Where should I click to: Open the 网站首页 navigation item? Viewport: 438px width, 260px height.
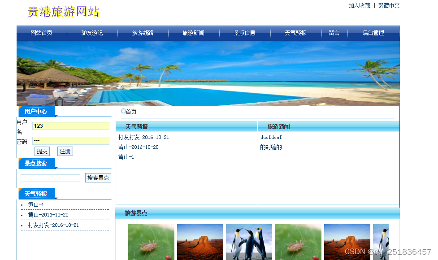pos(41,33)
